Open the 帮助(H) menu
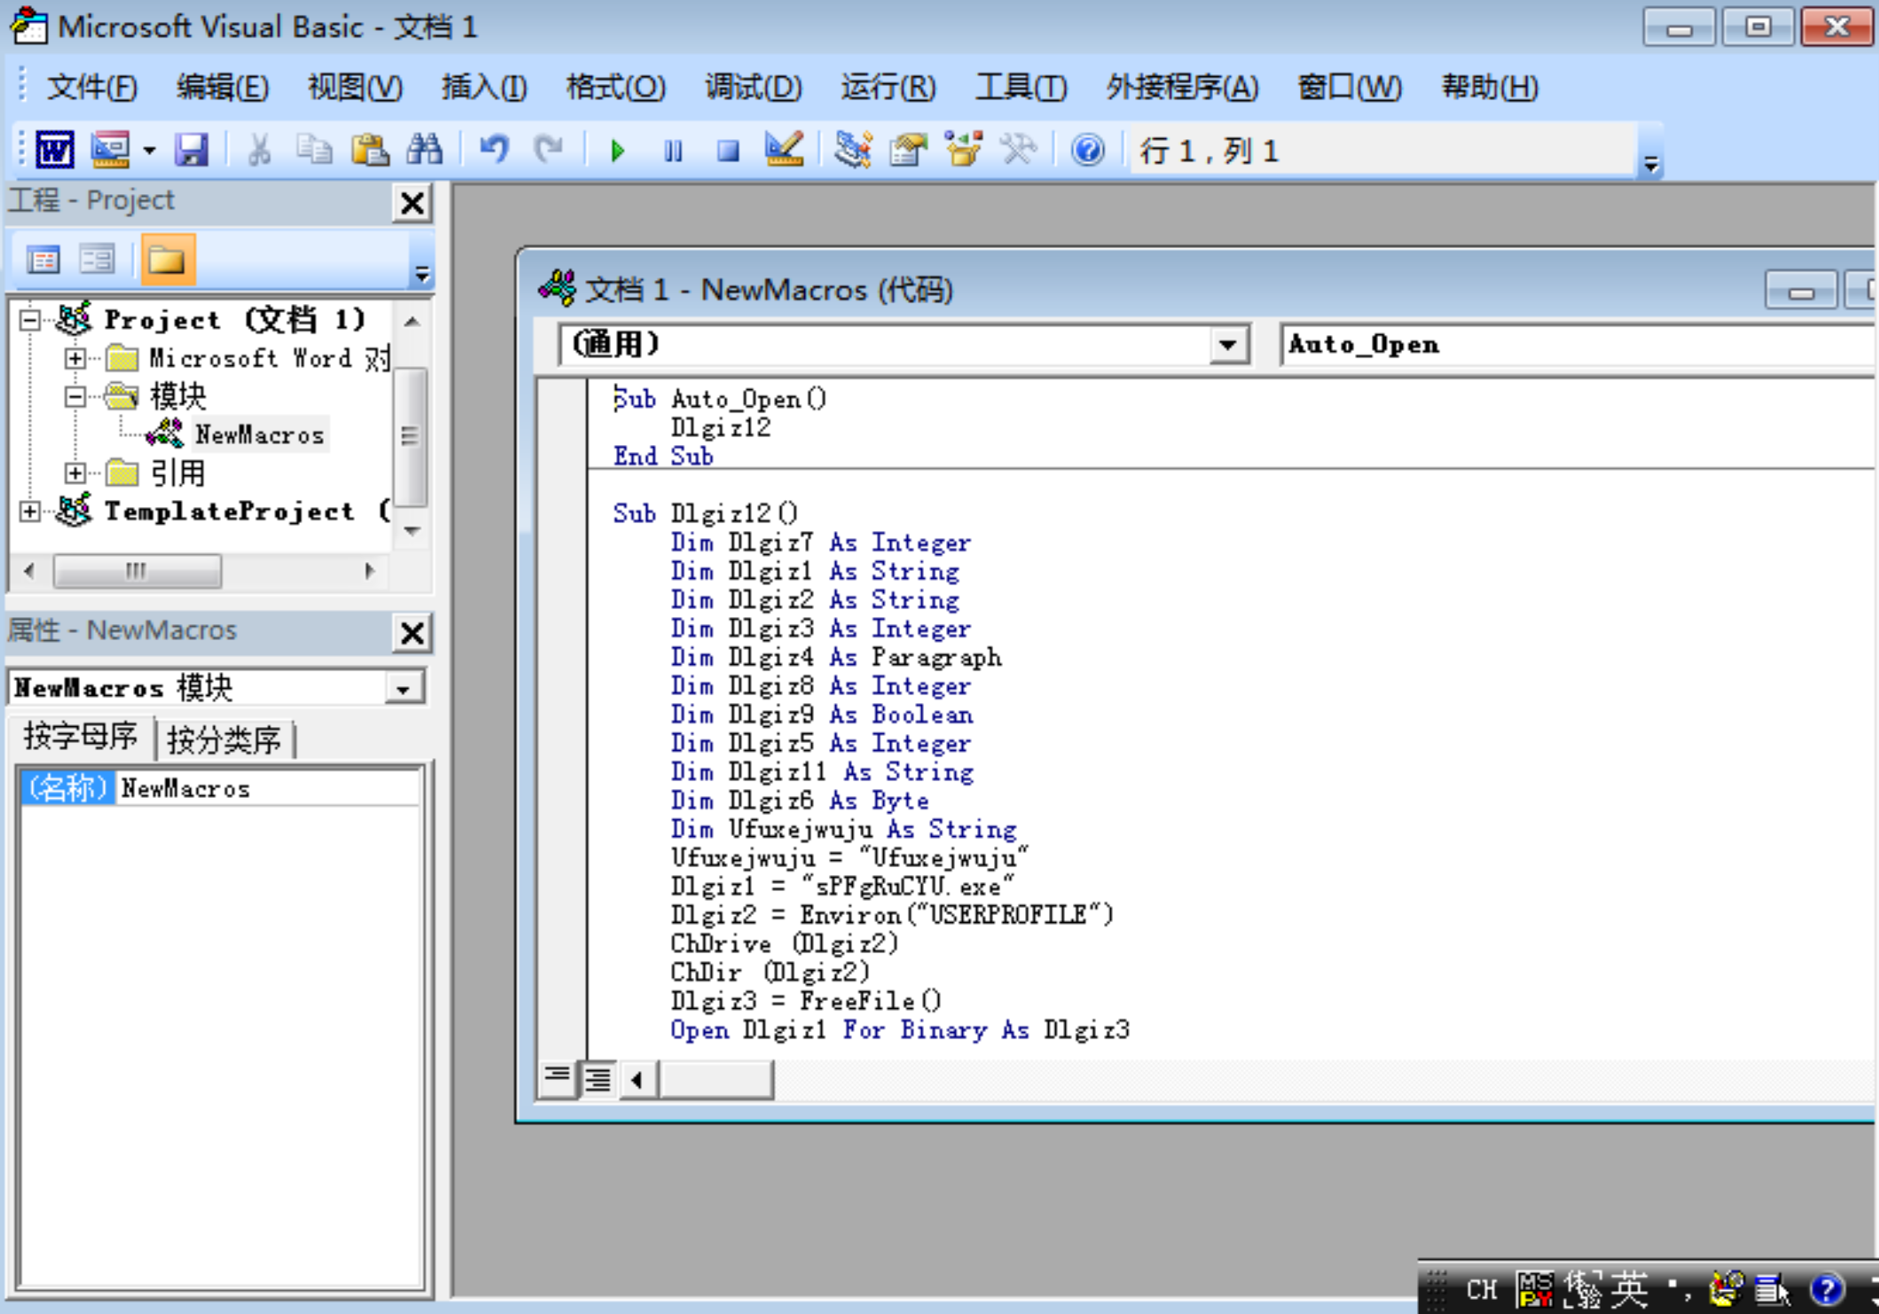The height and width of the screenshot is (1314, 1879). [1490, 87]
